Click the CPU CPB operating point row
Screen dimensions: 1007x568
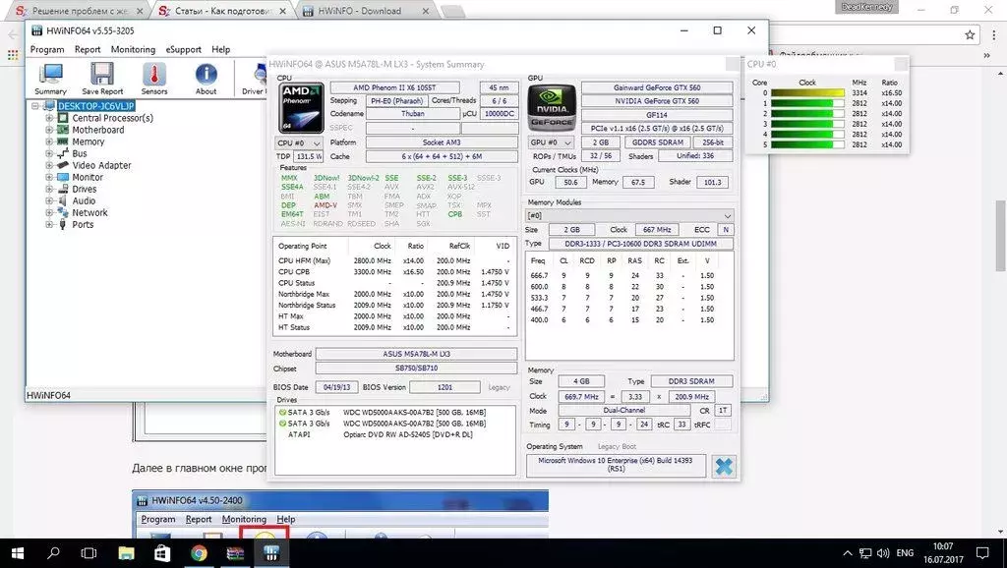tap(394, 272)
